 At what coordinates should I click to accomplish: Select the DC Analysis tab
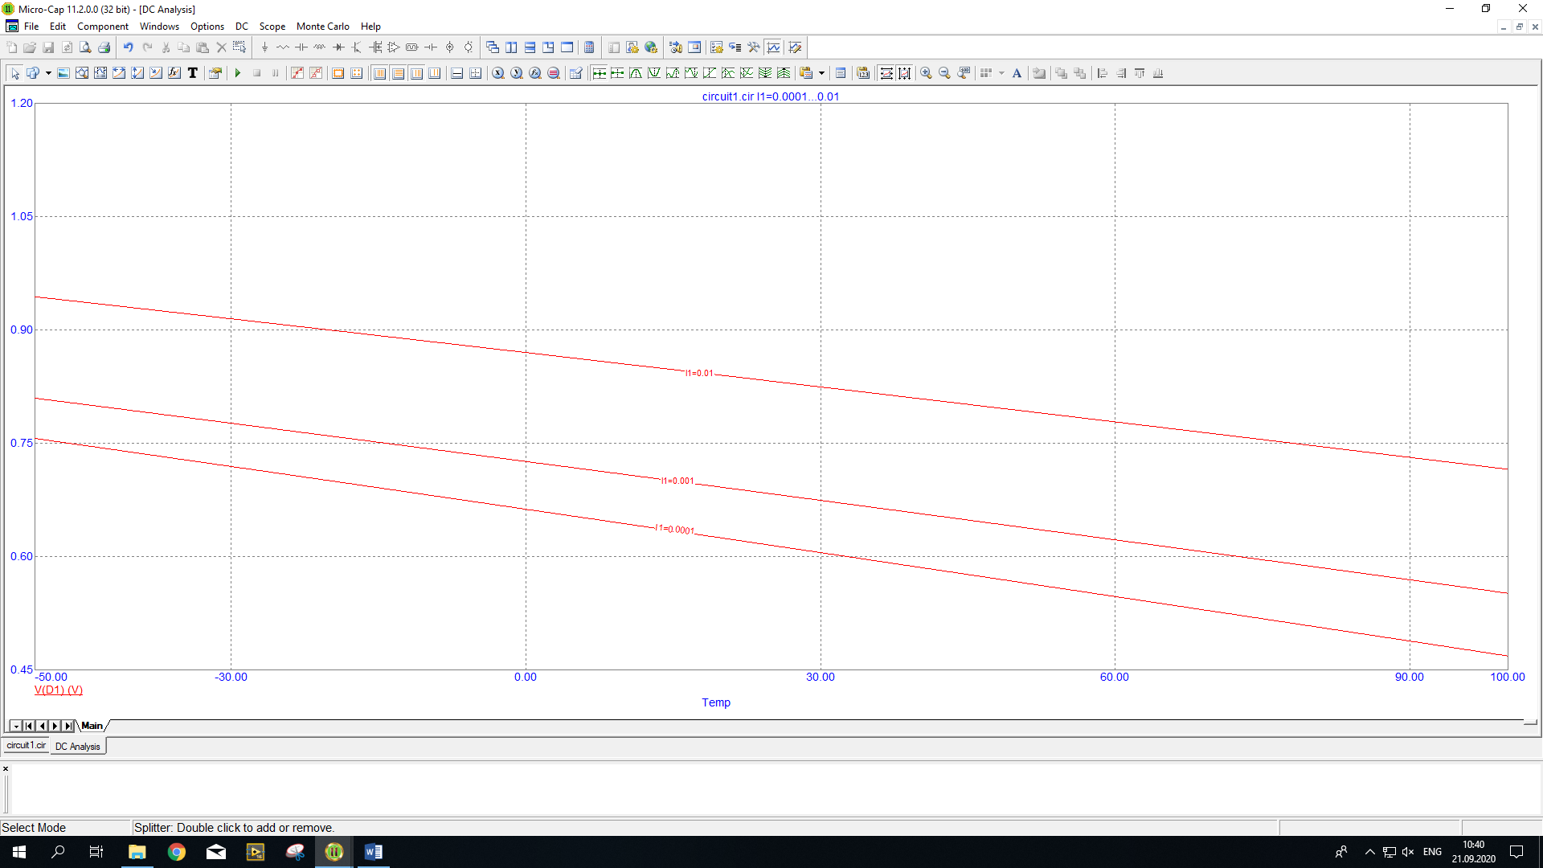coord(78,747)
